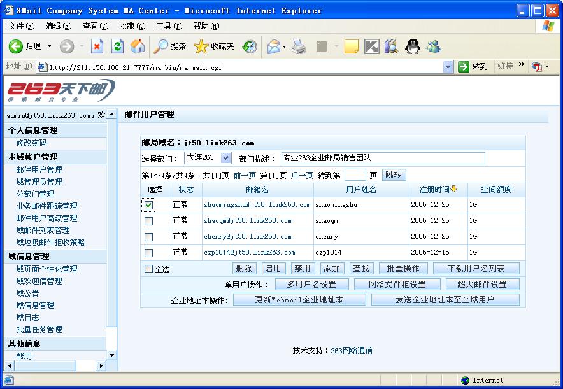Check the box for shaoqm user
This screenshot has height=389, width=563.
coord(148,221)
